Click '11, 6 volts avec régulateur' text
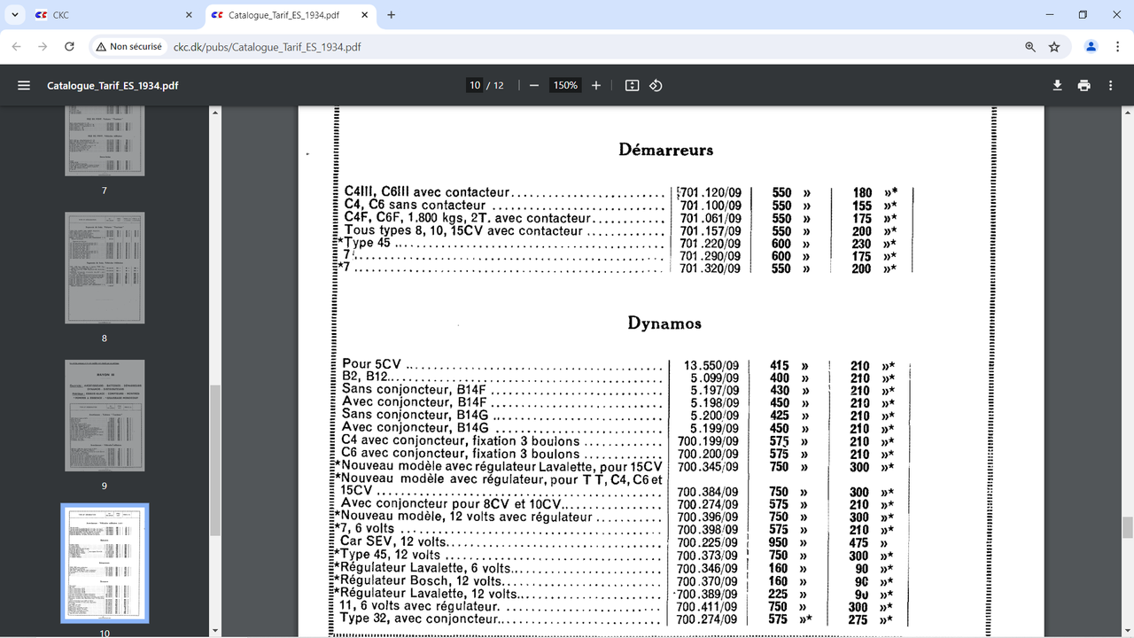Viewport: 1134px width, 638px height. pos(419,606)
